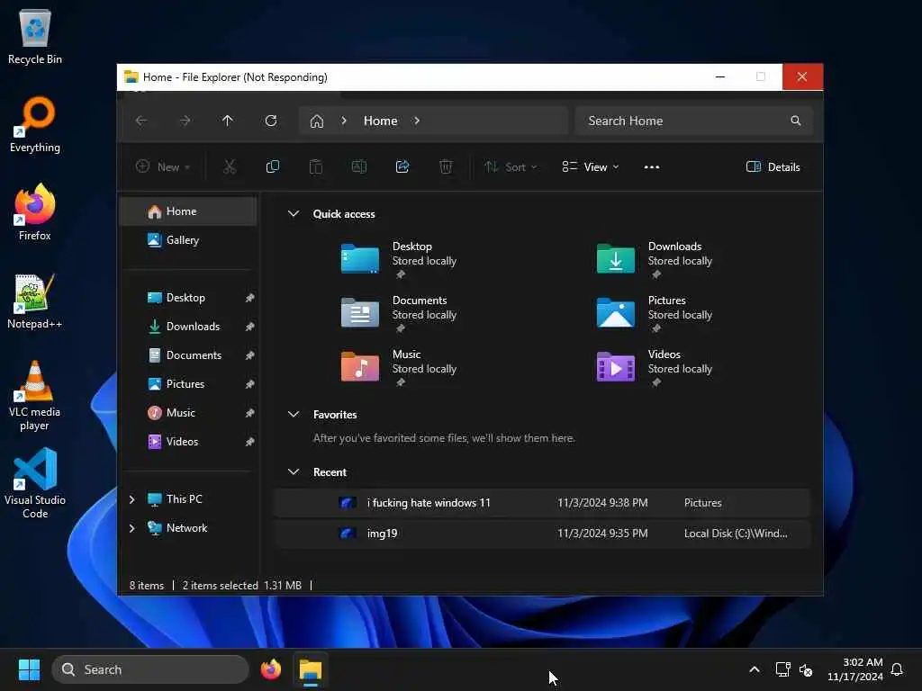Open Documents folder in Quick access

click(399, 313)
